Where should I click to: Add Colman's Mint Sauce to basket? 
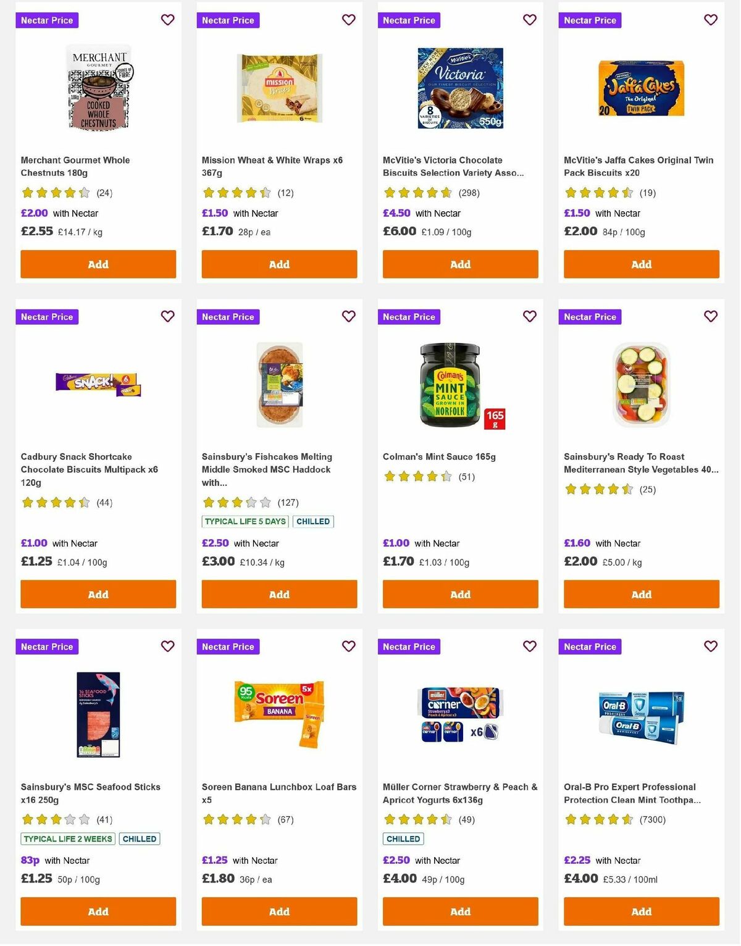point(460,594)
